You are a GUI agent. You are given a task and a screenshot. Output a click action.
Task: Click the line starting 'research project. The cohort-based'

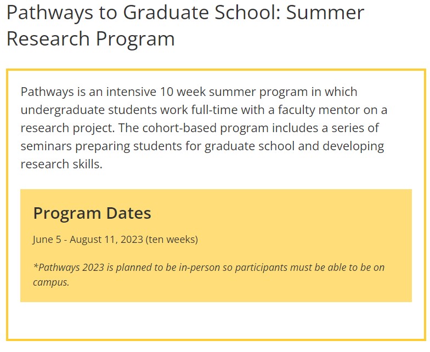coord(200,128)
